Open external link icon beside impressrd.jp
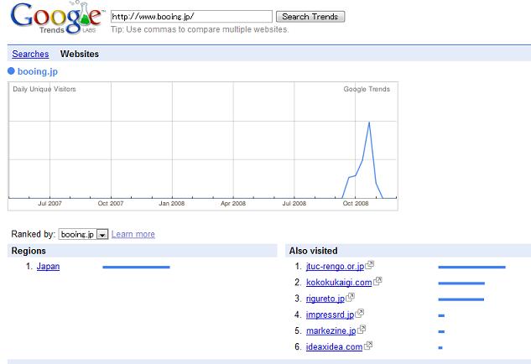531x364 pixels. [360, 313]
